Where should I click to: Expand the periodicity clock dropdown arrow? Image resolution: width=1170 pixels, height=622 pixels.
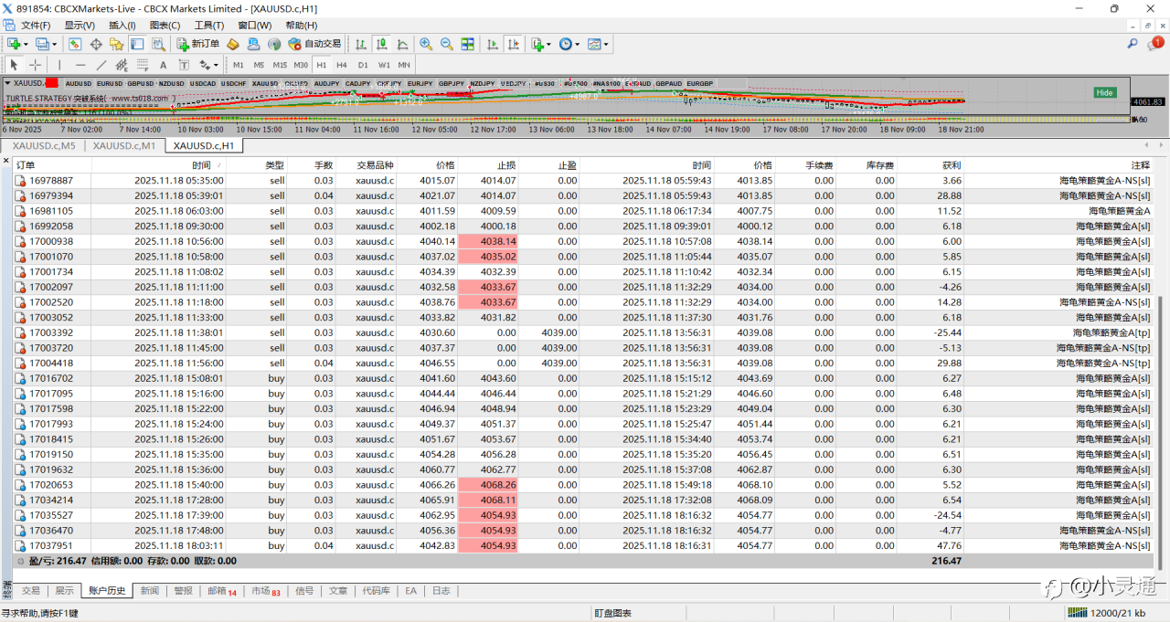coord(578,44)
